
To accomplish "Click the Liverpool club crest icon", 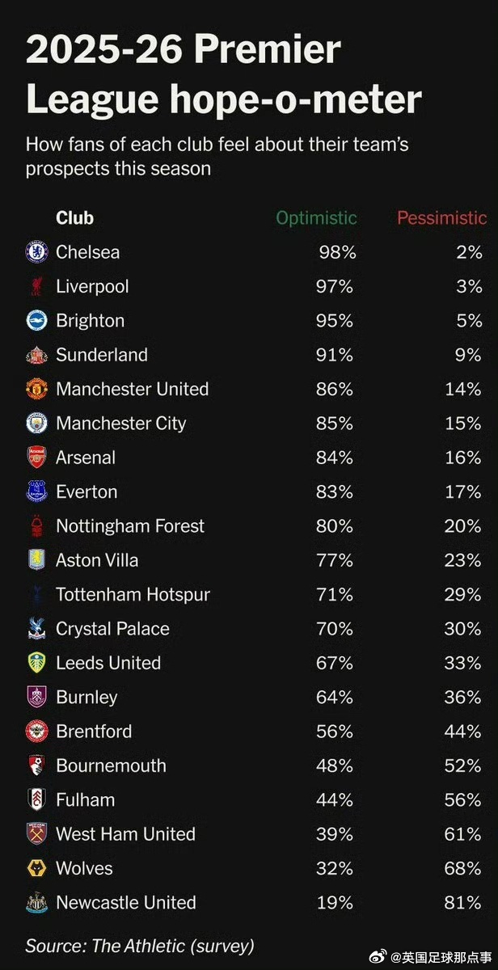I will pyautogui.click(x=37, y=286).
